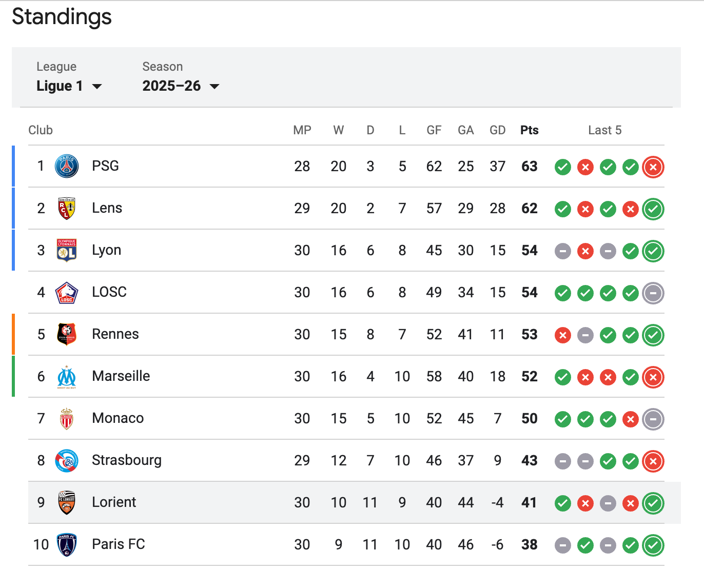704x571 pixels.
Task: Click the Strasbourg team name
Action: (127, 460)
